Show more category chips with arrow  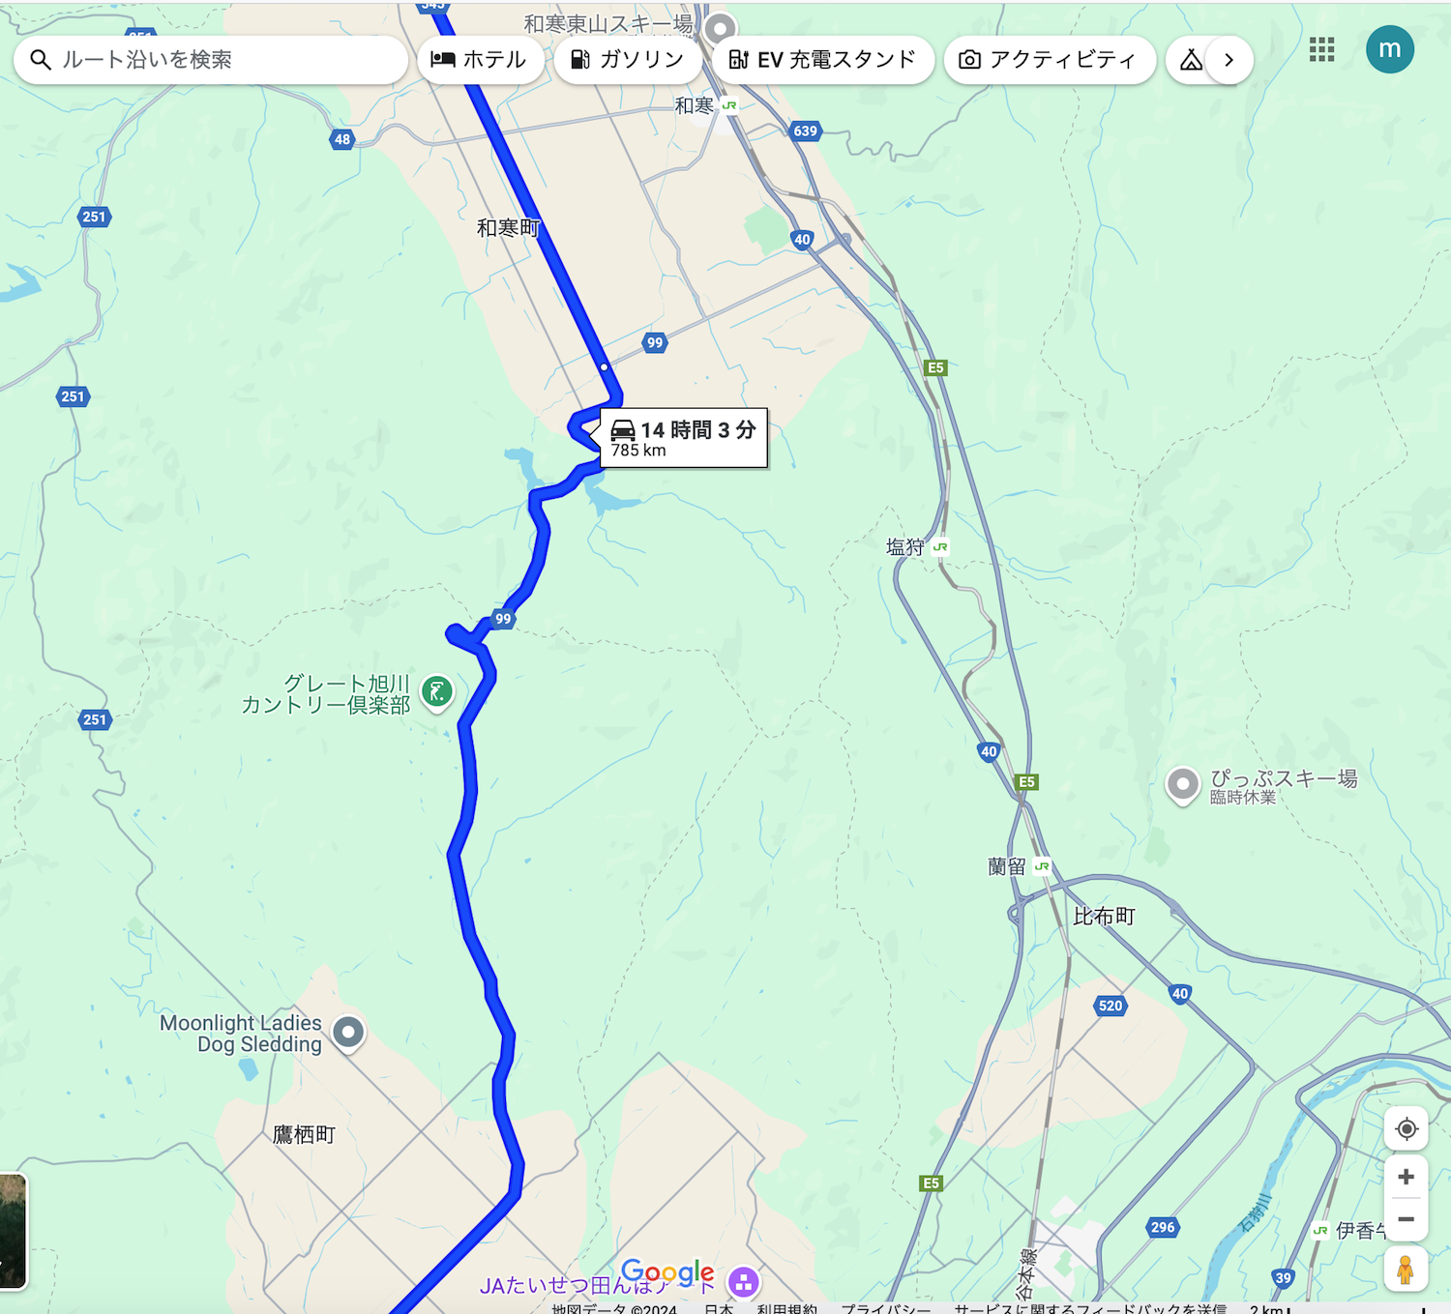(1229, 60)
